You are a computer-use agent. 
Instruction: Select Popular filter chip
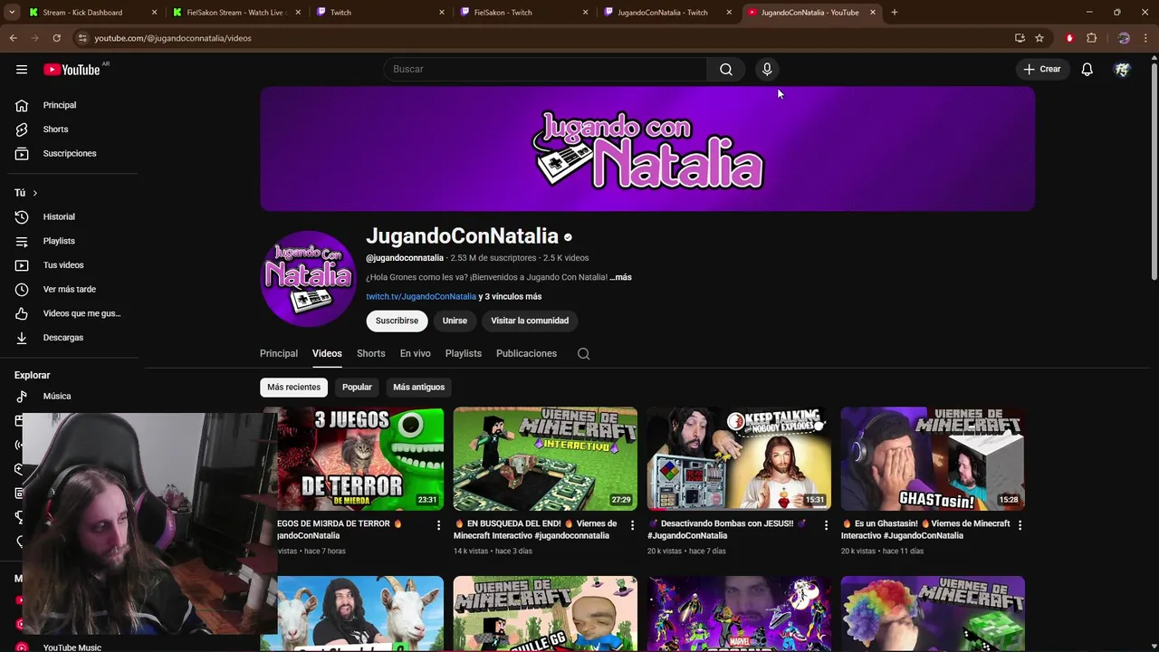coord(357,387)
